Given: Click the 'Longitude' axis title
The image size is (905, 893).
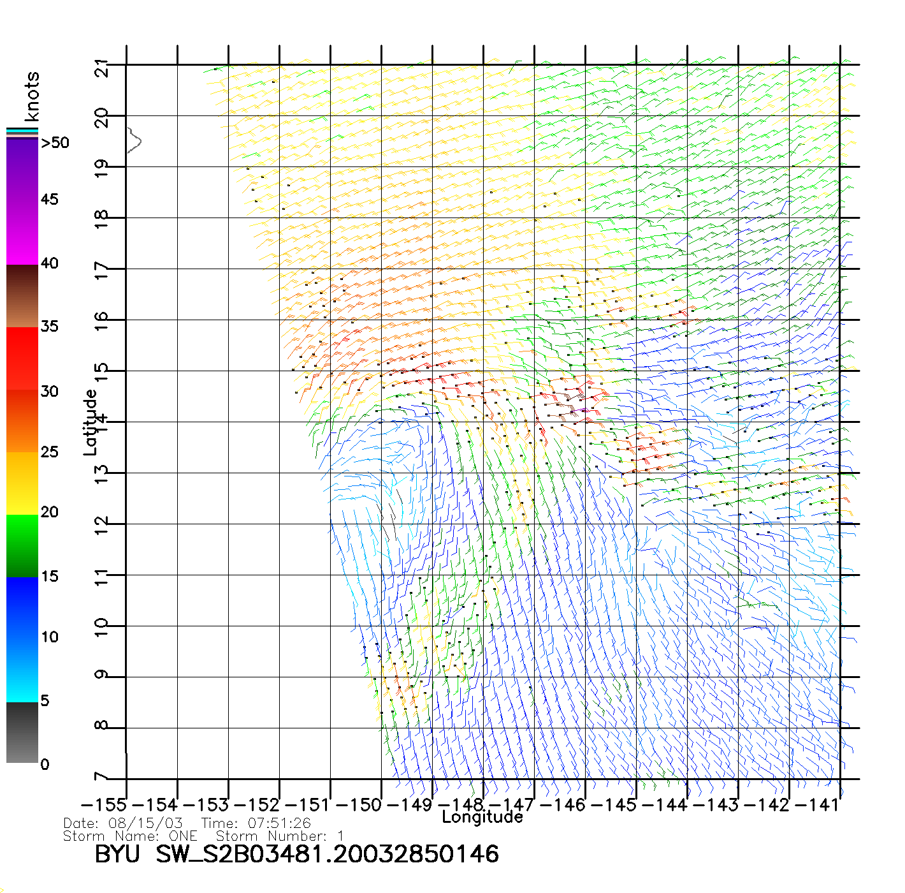Looking at the screenshot, I should pyautogui.click(x=482, y=817).
